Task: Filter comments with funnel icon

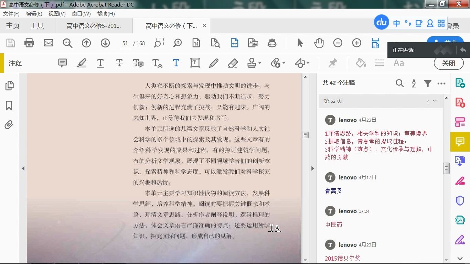Action: pos(428,83)
